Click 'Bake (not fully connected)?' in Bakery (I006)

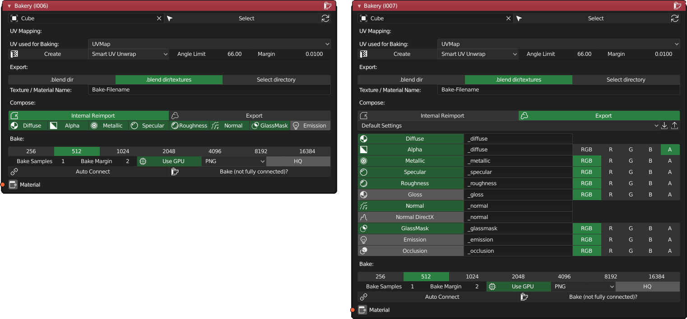pos(250,172)
